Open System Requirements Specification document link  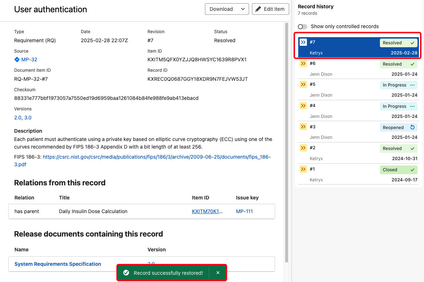57,264
